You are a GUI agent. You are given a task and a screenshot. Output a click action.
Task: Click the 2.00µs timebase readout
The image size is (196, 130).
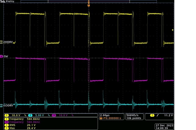(105, 115)
